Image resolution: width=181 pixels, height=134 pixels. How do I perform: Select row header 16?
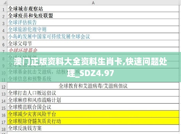click(x=4, y=114)
